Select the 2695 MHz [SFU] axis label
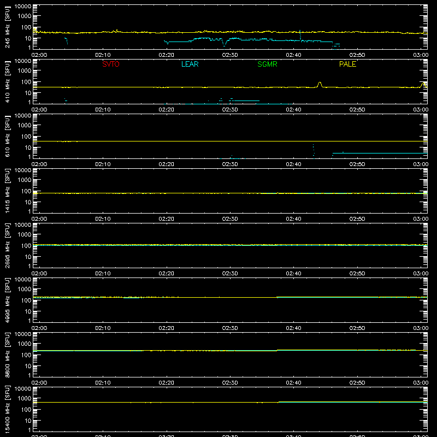 (7, 245)
